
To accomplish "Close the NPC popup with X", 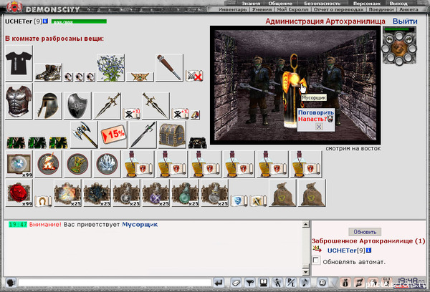I will [x=319, y=127].
